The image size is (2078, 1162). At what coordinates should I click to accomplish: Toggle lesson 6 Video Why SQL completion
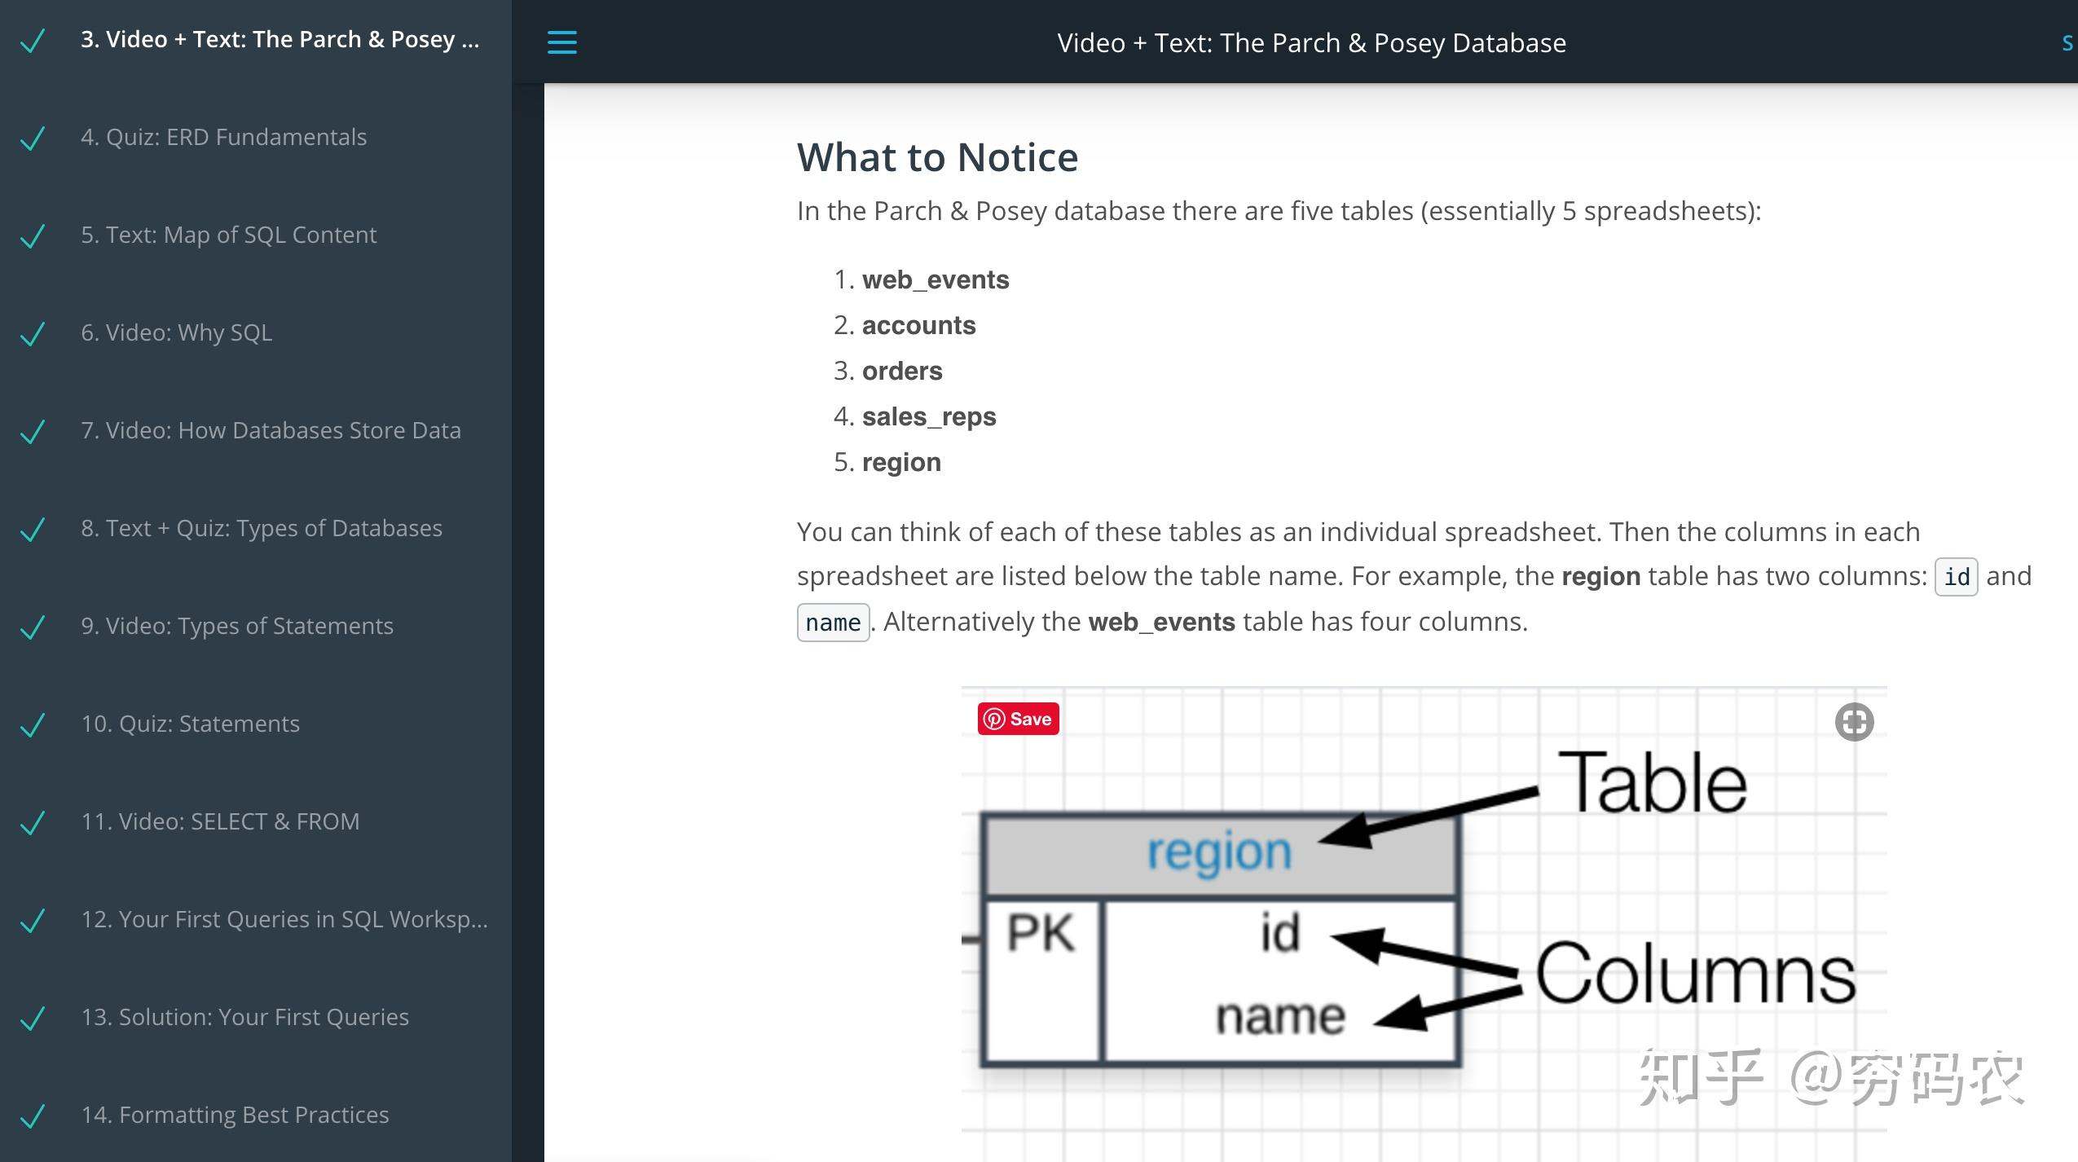37,331
